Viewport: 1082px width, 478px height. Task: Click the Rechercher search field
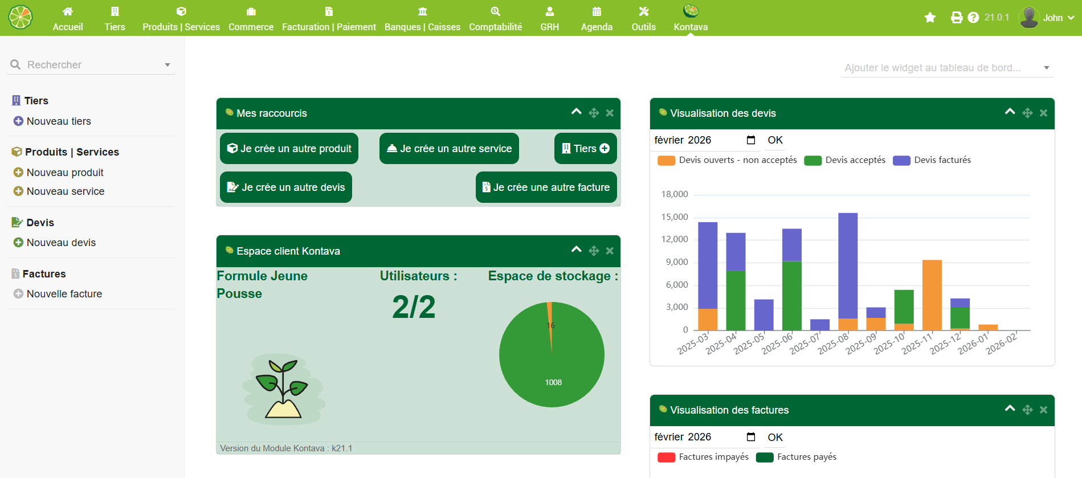click(x=91, y=65)
